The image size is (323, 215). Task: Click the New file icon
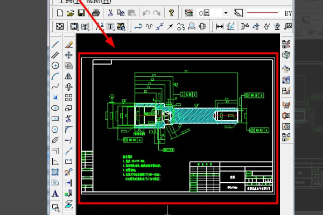click(x=59, y=12)
